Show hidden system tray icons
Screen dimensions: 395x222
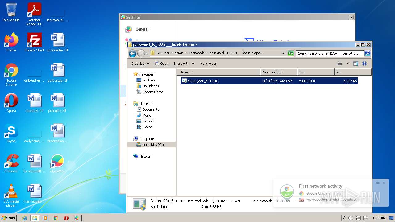click(344, 218)
